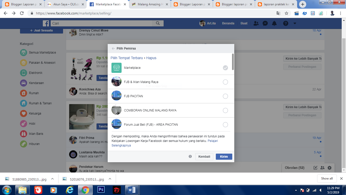Click the stroller listing thumbnail
Screen dimensions: 346x195
point(82,69)
